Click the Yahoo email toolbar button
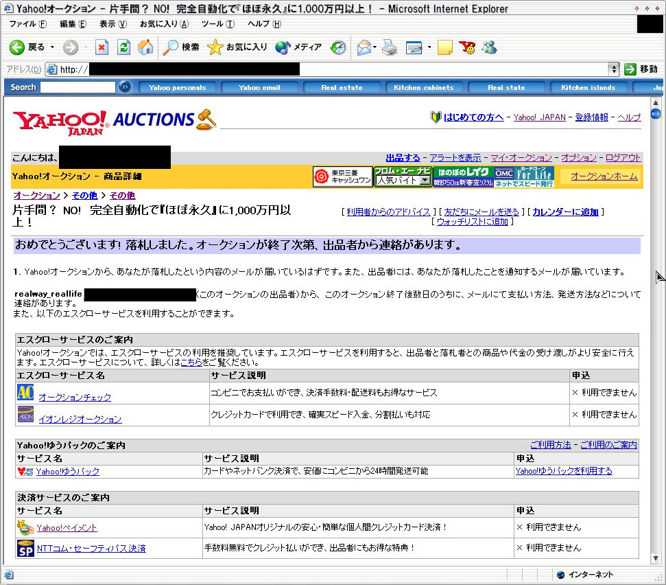Screen dimensions: 666x585 point(259,87)
